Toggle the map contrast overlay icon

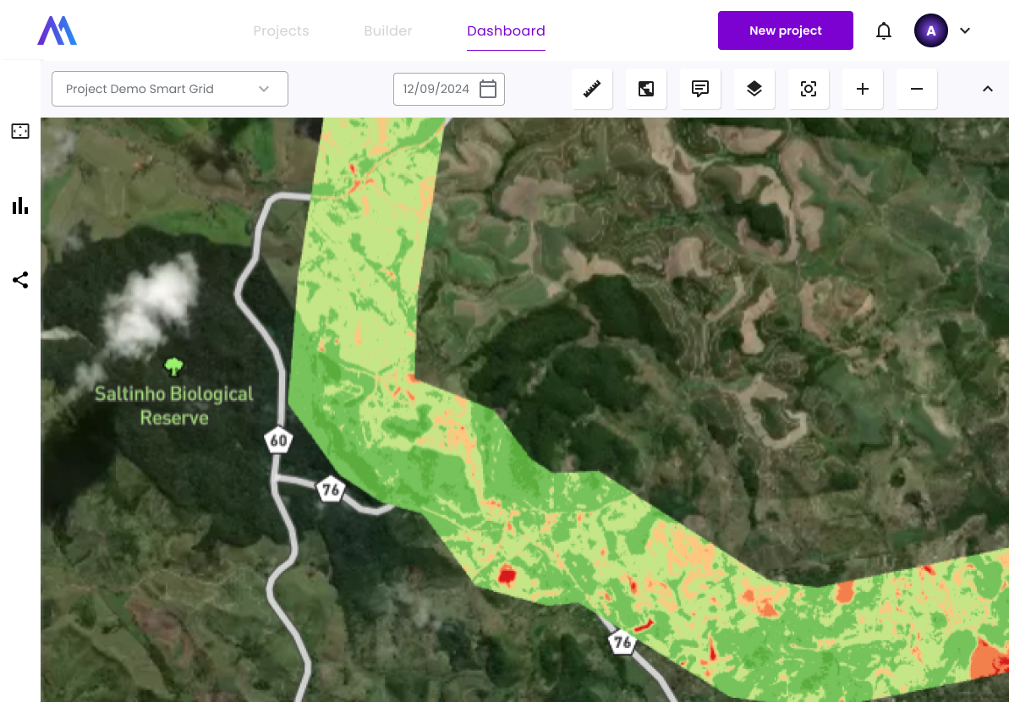(646, 89)
